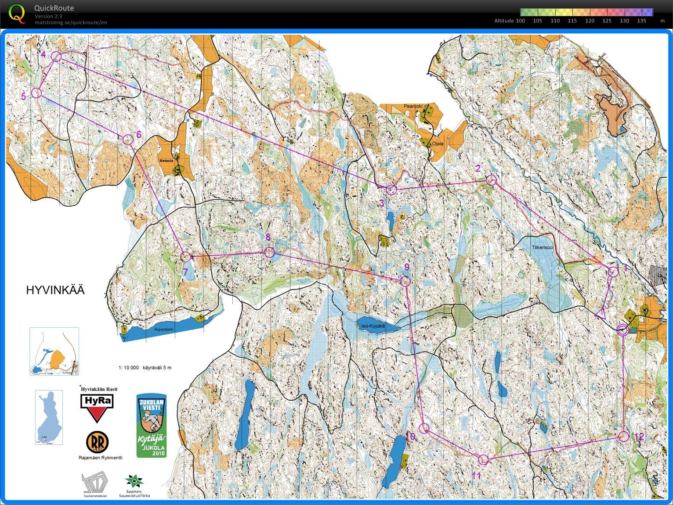673x505 pixels.
Task: Click the Tiikerisuo marsh label
Action: click(x=543, y=247)
